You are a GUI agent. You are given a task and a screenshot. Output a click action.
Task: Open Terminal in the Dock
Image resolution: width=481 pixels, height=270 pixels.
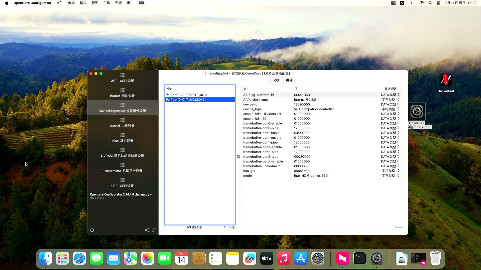360,258
